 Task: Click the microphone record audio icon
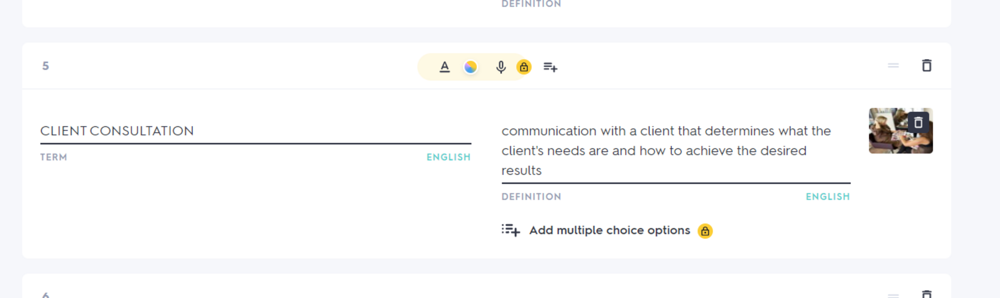coord(500,67)
